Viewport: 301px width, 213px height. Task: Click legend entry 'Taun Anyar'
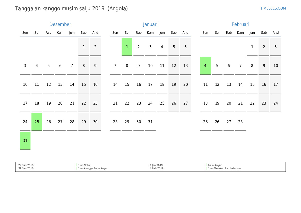[215, 165]
